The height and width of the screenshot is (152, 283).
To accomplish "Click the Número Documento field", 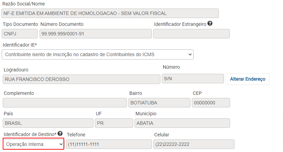I will point(96,34).
